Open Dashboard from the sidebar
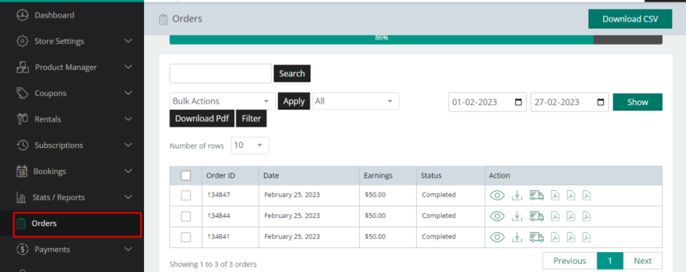 54,15
